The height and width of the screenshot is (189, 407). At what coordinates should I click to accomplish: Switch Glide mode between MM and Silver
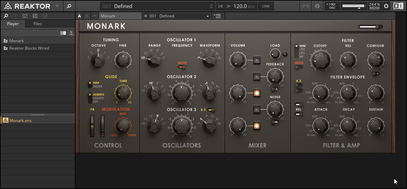coord(90,84)
